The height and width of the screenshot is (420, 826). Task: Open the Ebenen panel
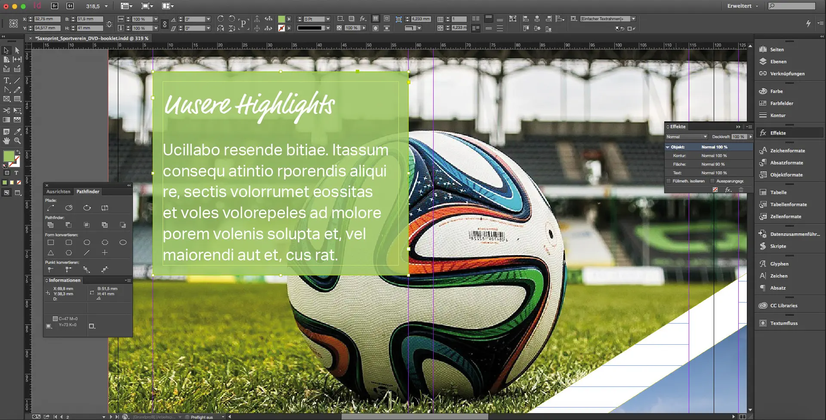pyautogui.click(x=778, y=62)
